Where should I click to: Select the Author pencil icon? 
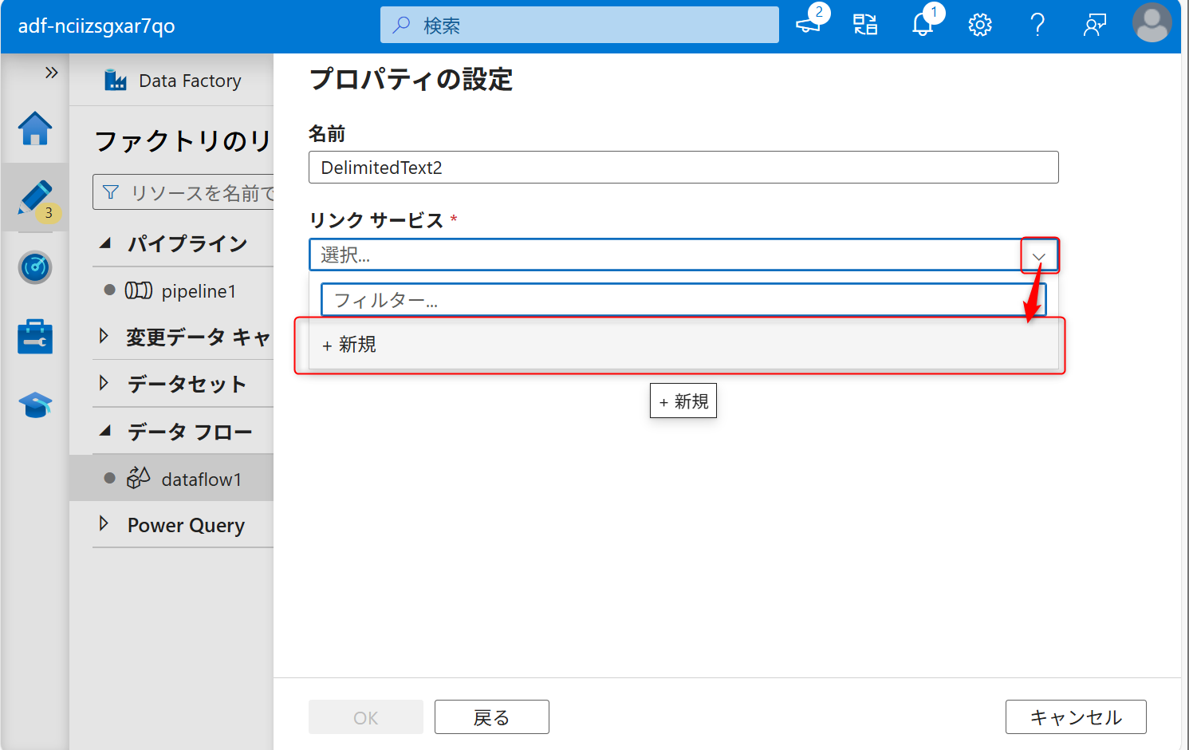35,198
